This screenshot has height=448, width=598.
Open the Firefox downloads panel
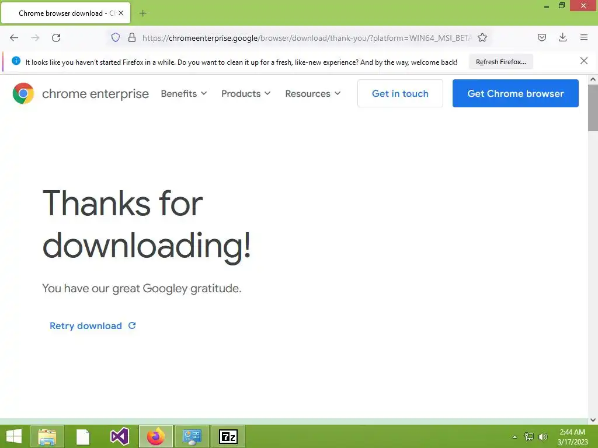562,37
